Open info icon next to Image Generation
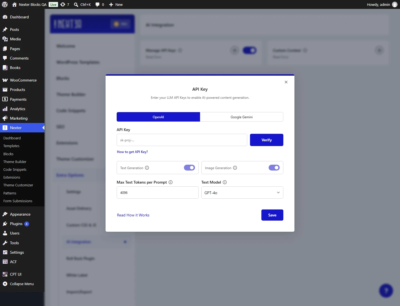 click(x=235, y=168)
